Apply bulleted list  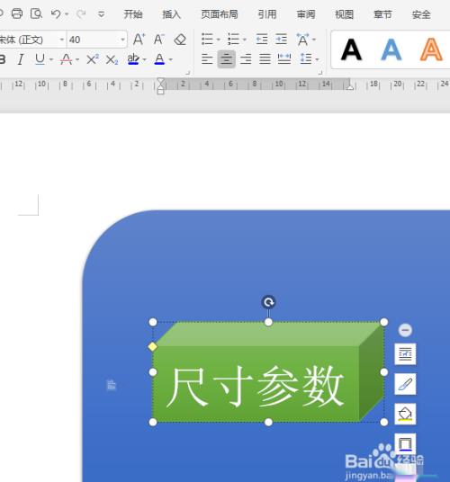tap(207, 40)
